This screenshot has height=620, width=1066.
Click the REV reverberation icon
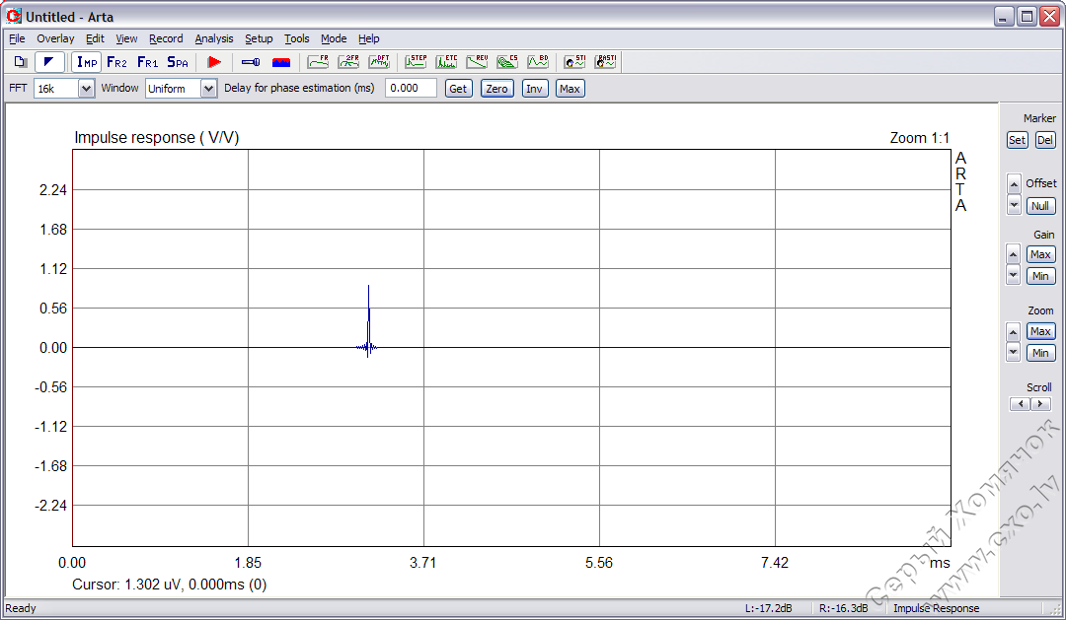477,62
